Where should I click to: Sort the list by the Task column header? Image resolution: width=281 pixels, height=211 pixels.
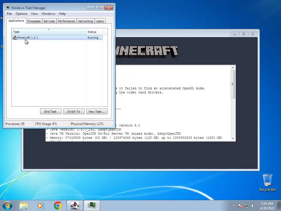tap(49, 32)
